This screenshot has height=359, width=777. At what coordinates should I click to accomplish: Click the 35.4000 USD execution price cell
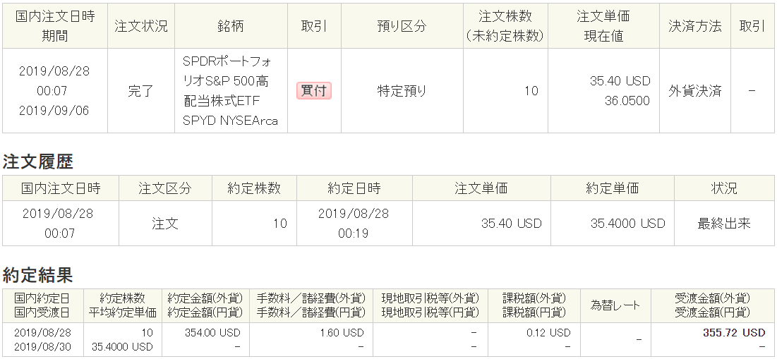pos(627,224)
